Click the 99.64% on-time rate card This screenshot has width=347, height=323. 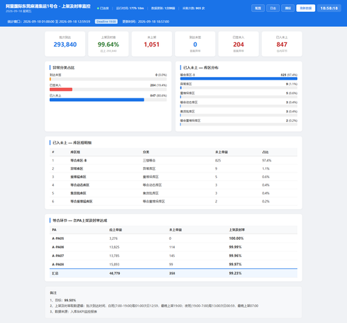point(108,44)
